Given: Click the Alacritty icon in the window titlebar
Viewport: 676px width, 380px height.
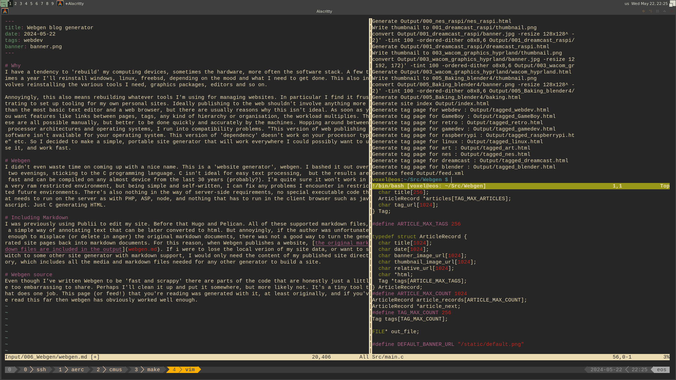Looking at the screenshot, I should [5, 11].
